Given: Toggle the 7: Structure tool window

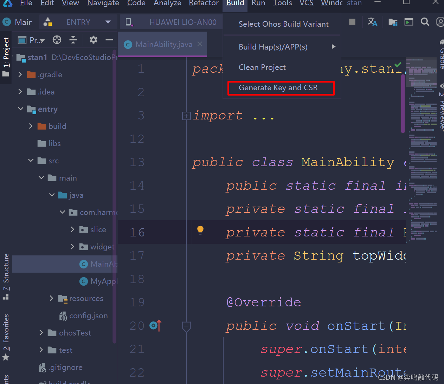Looking at the screenshot, I should click(6, 276).
